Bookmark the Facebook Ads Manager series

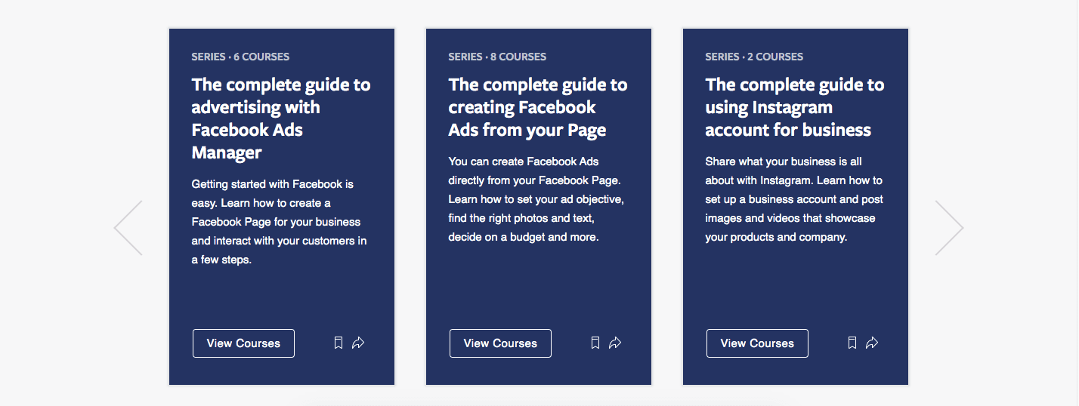339,343
